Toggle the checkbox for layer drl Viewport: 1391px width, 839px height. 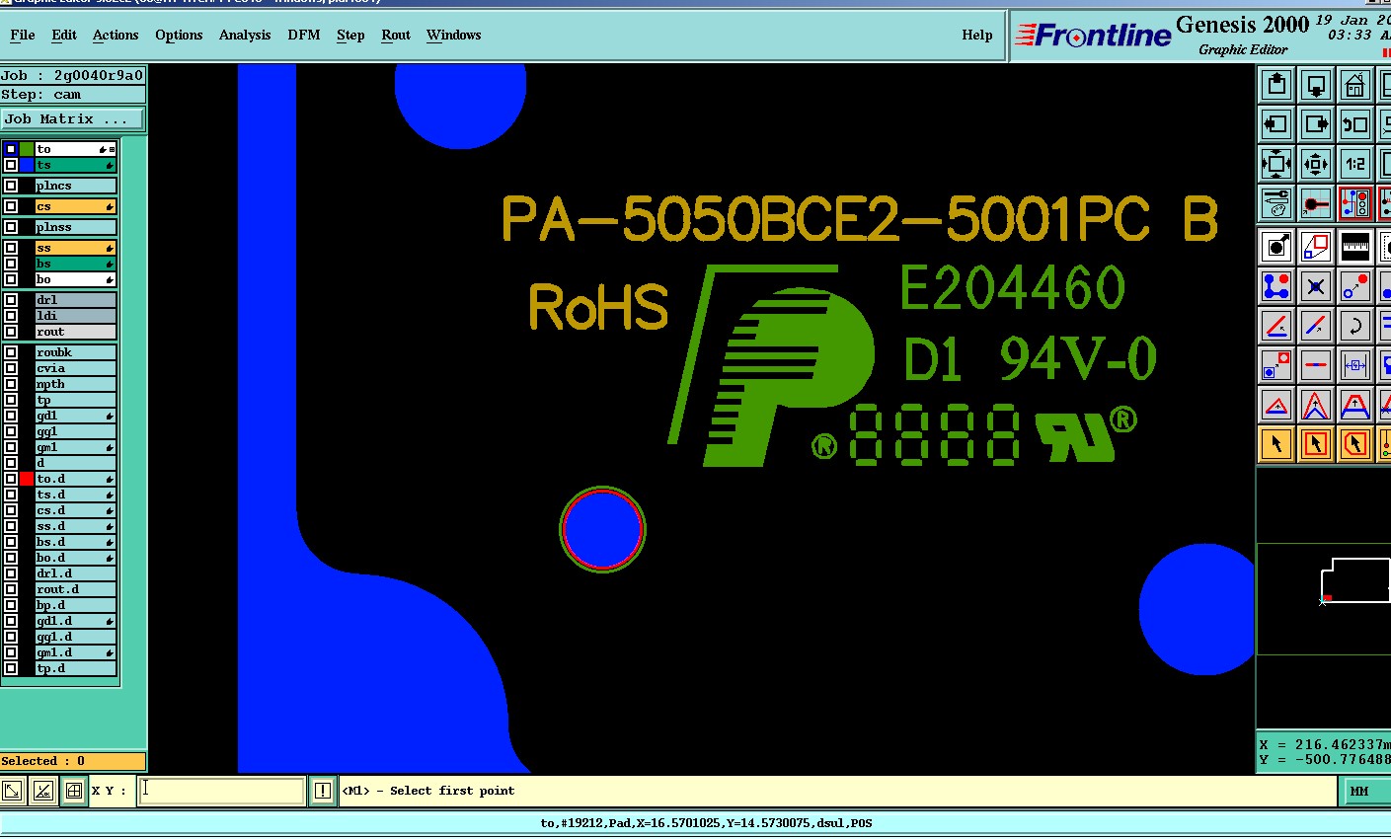[11, 300]
